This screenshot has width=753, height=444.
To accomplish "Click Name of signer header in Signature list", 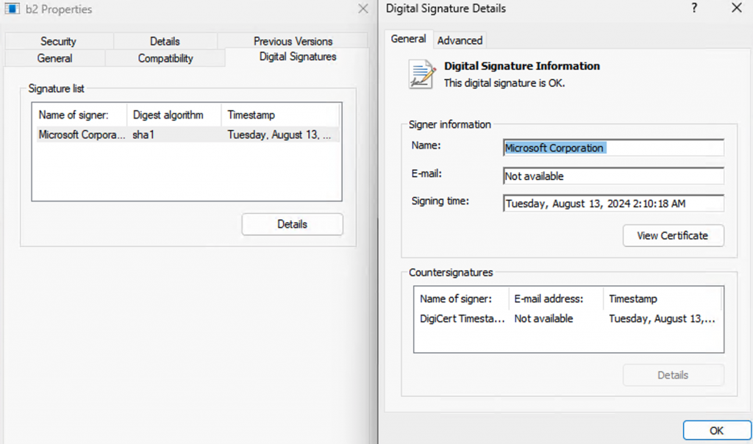I will 79,115.
